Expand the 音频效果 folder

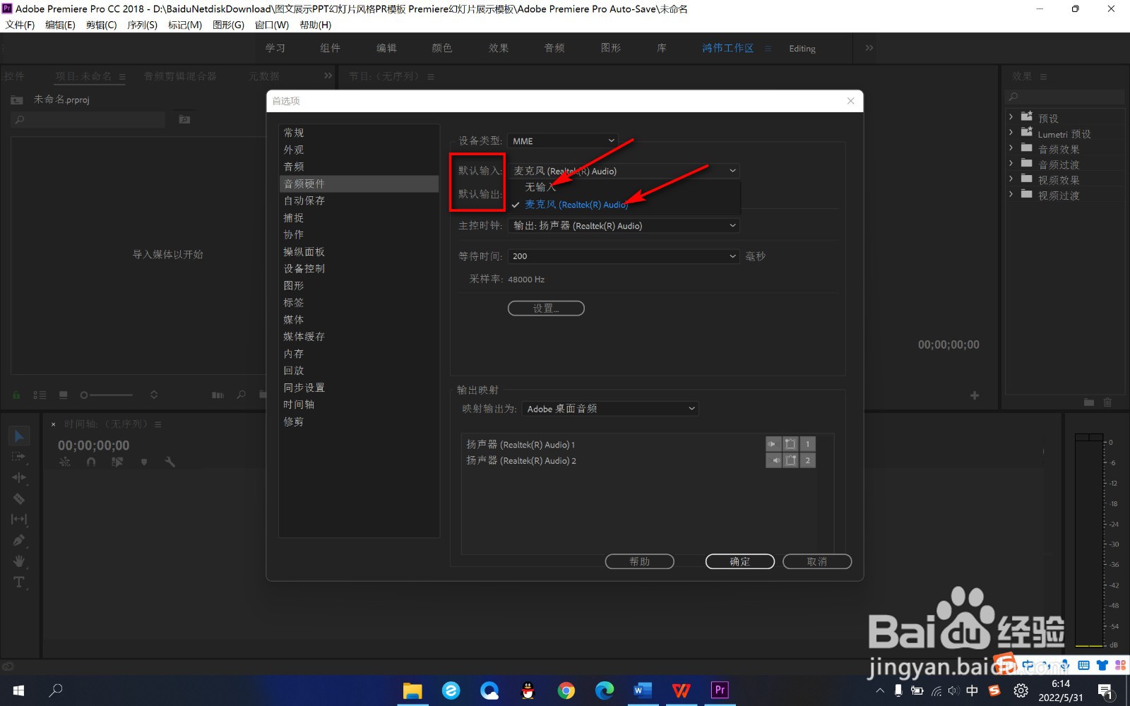pyautogui.click(x=1011, y=148)
